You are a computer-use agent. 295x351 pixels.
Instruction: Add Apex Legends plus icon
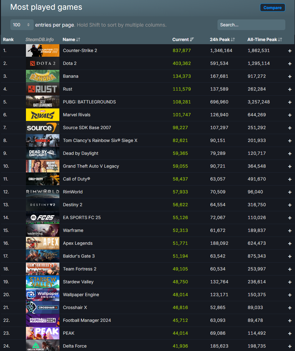coord(290,244)
